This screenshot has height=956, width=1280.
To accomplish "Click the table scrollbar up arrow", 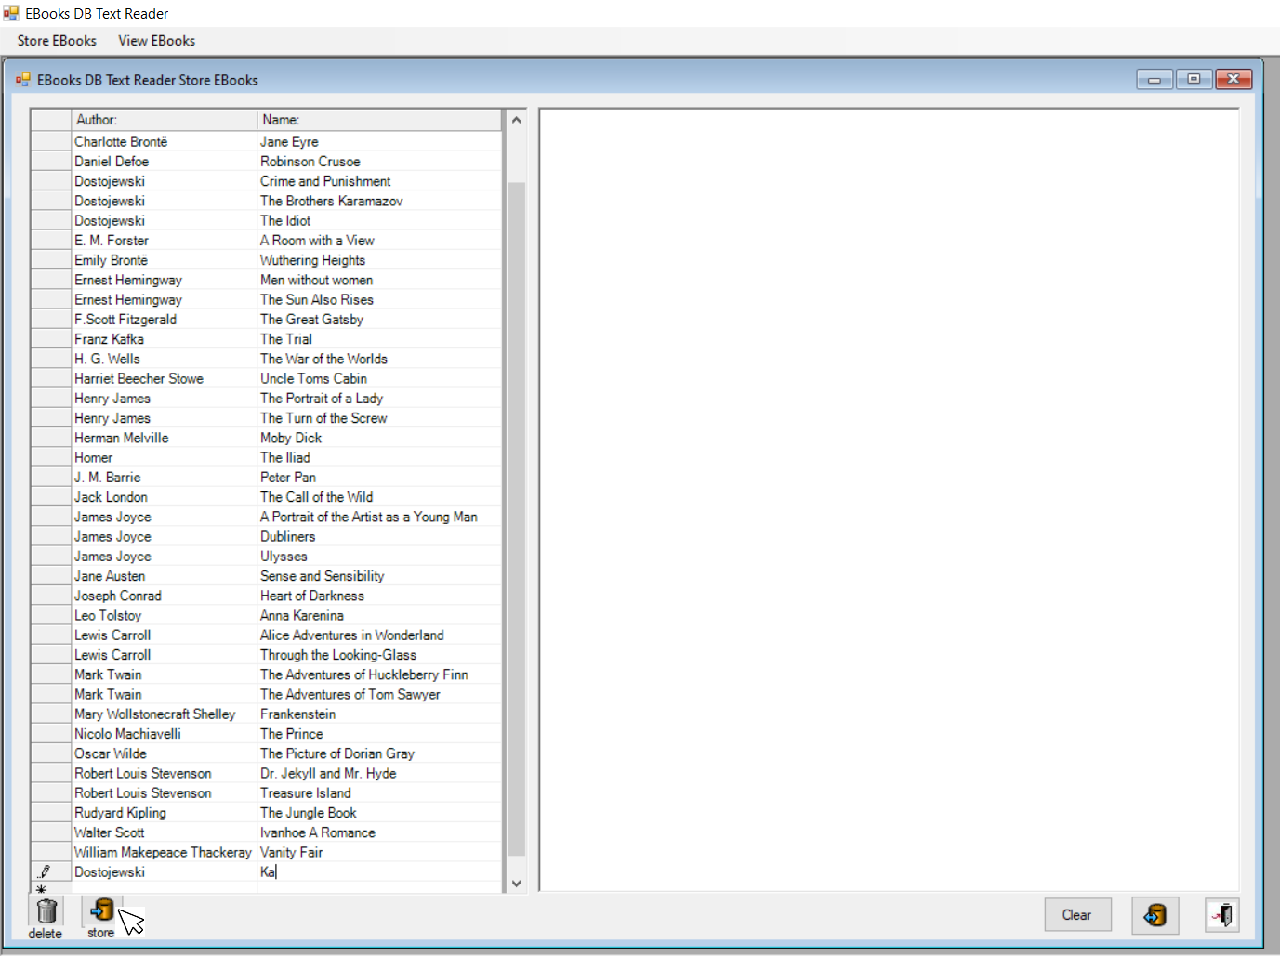I will [x=517, y=120].
